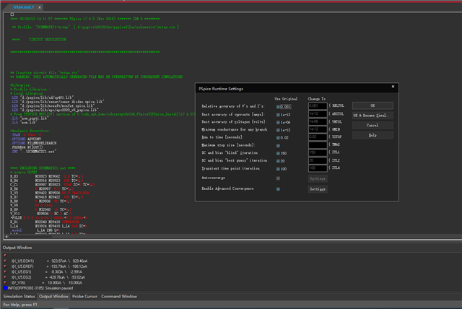
Task: Click red marker beside I(X_U5.ECM1) row
Action: [x=5, y=261]
